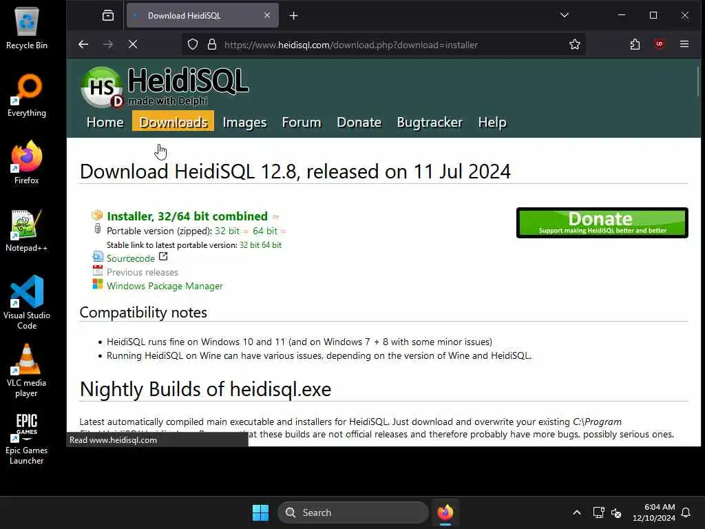Screen dimensions: 705x529
Task: Open the tracking protection shield icon
Action: (193, 45)
